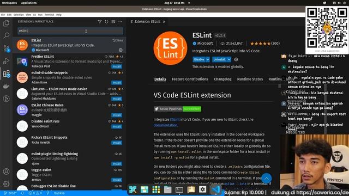Screen dimensions: 349x196
Task: Click the Azure Pipelines build badge
Action: (x=177, y=109)
